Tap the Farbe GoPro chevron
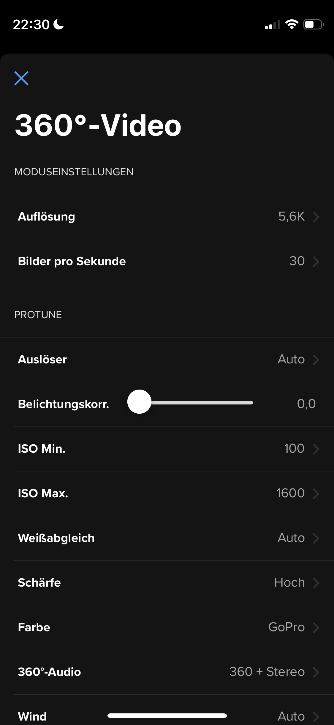The image size is (334, 725). [316, 628]
